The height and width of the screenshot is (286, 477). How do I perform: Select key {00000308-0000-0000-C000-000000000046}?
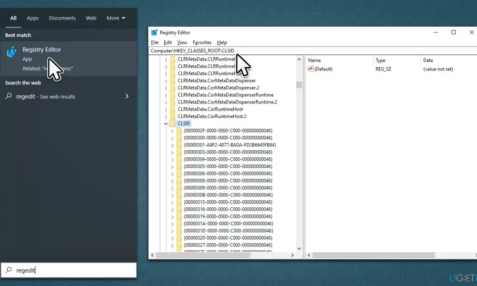pos(228,181)
